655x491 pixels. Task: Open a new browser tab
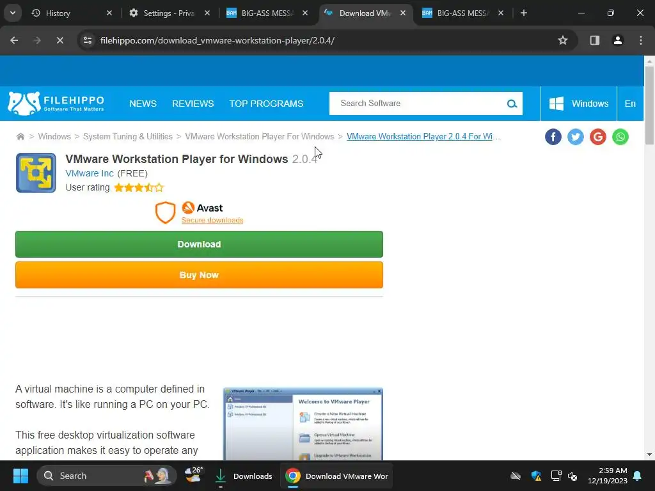tap(524, 13)
